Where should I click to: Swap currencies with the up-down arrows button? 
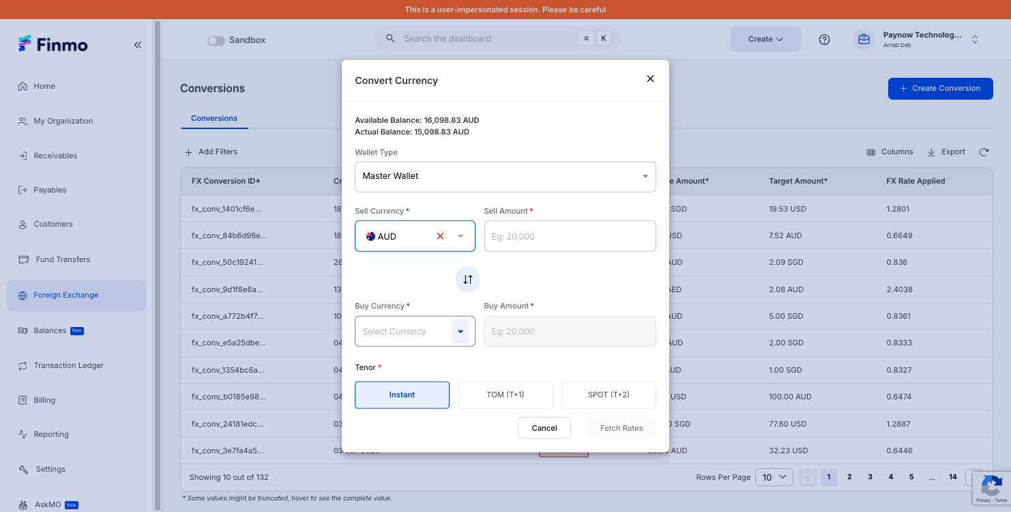[468, 279]
